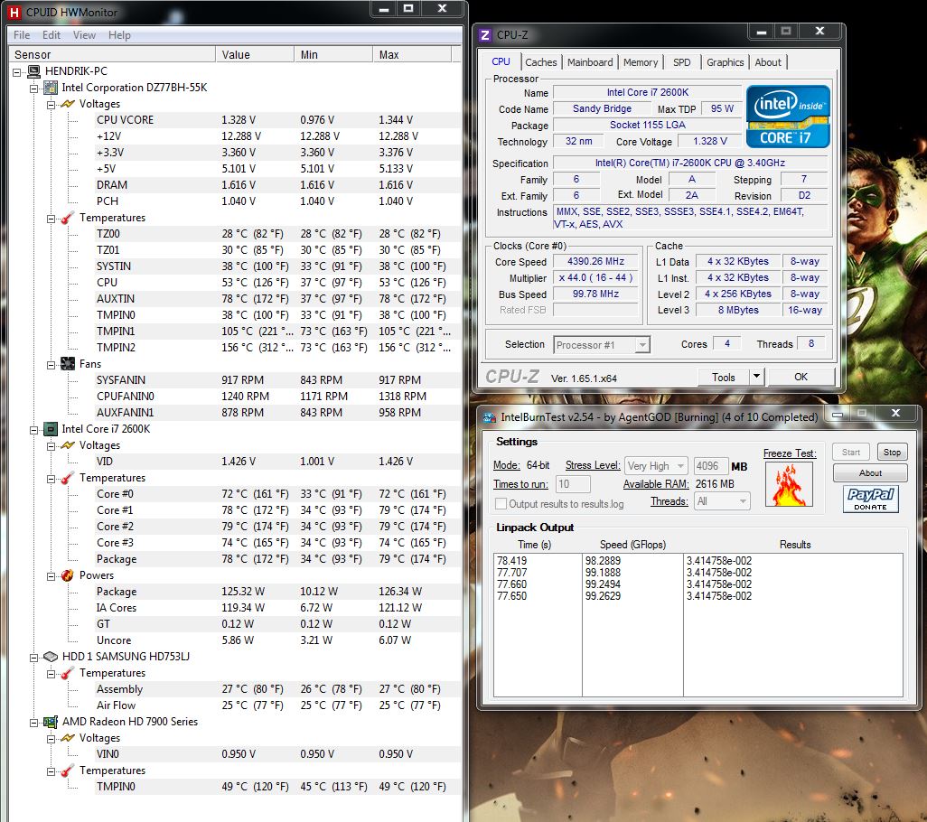
Task: Click the mainboard Temperatures thermometer icon
Action: point(68,218)
